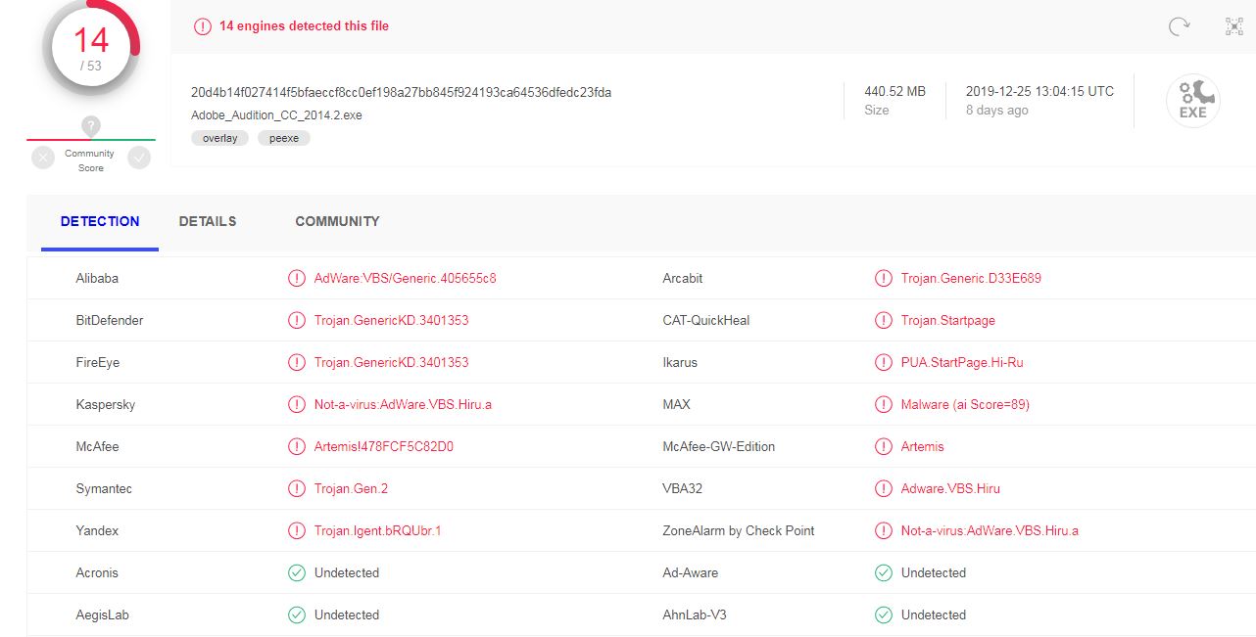
Task: Click the AdWare:VBS/Generic.405655c8 result
Action: tap(406, 278)
